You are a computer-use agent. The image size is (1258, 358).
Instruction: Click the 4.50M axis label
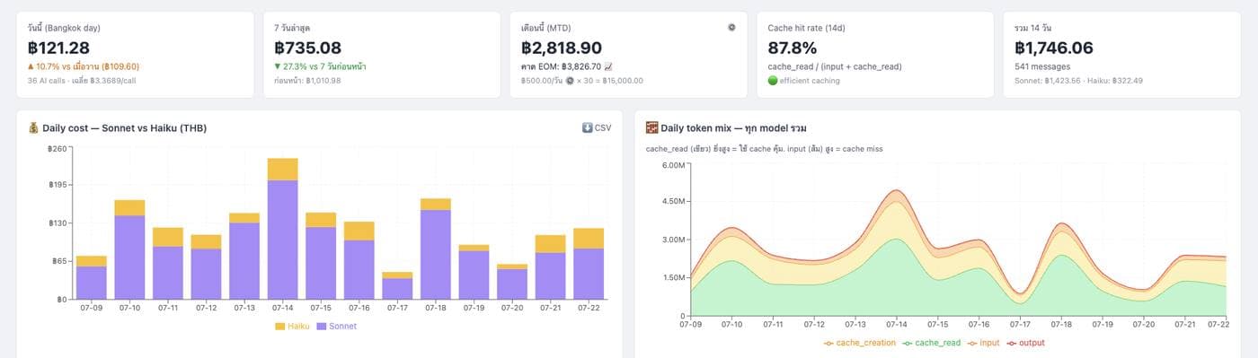tap(674, 202)
